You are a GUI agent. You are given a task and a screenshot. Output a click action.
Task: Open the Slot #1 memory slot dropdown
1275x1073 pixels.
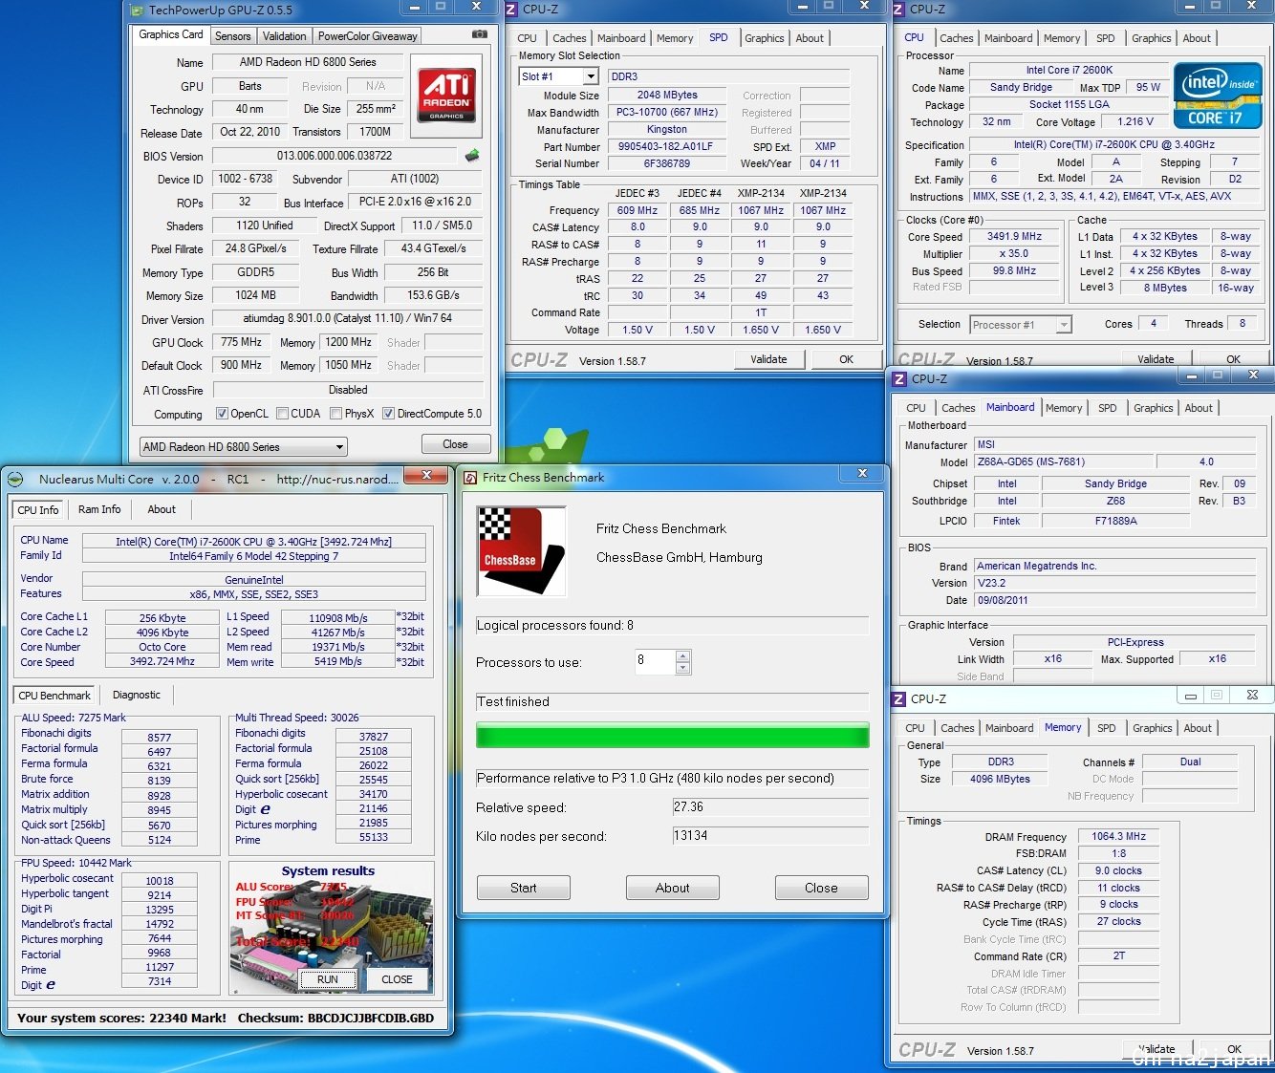tap(558, 76)
